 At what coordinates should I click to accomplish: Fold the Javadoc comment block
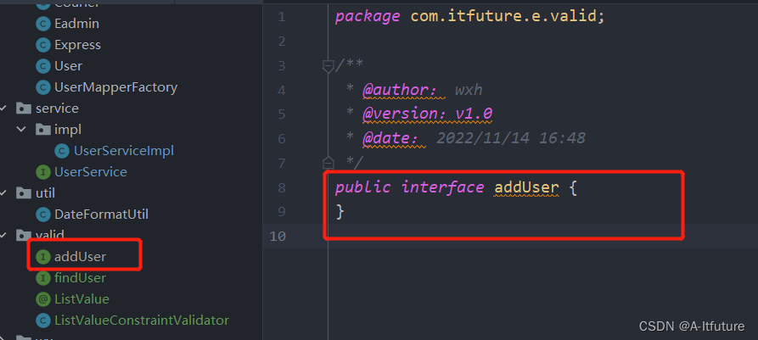tap(328, 65)
